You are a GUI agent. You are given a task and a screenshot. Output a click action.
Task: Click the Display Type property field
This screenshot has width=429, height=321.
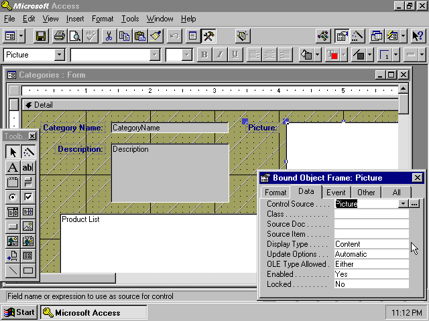tap(371, 244)
